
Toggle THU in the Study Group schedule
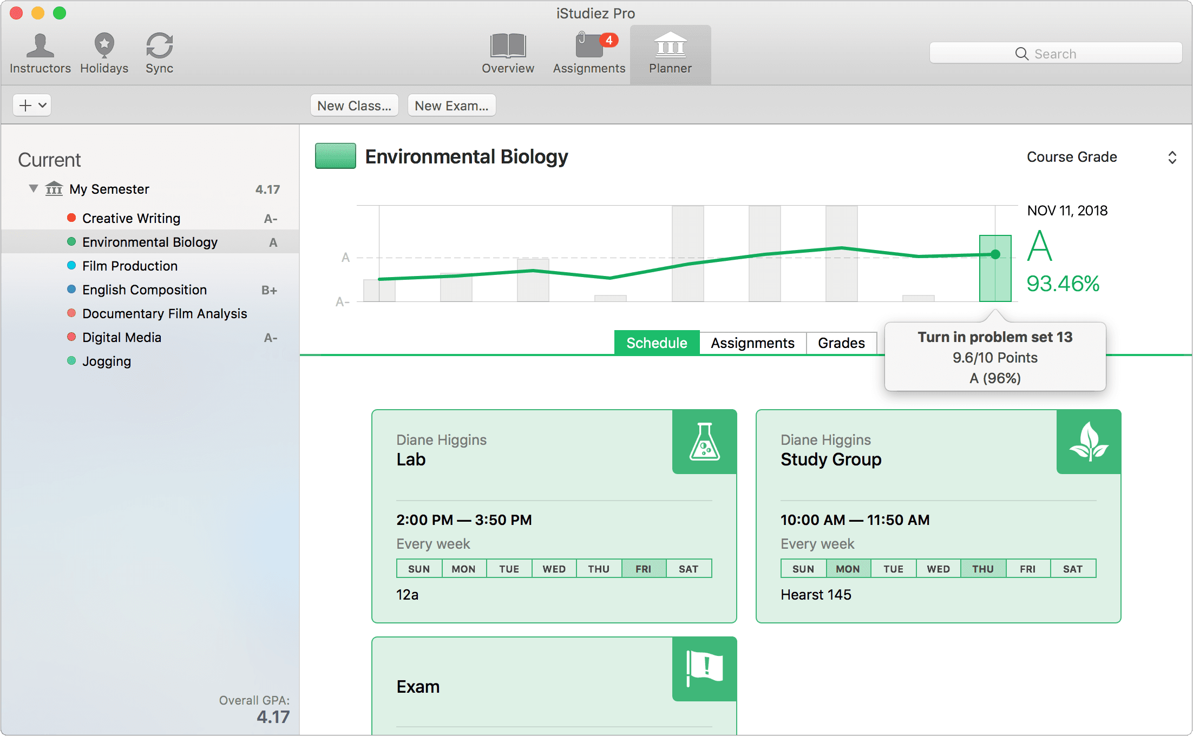[x=983, y=569]
